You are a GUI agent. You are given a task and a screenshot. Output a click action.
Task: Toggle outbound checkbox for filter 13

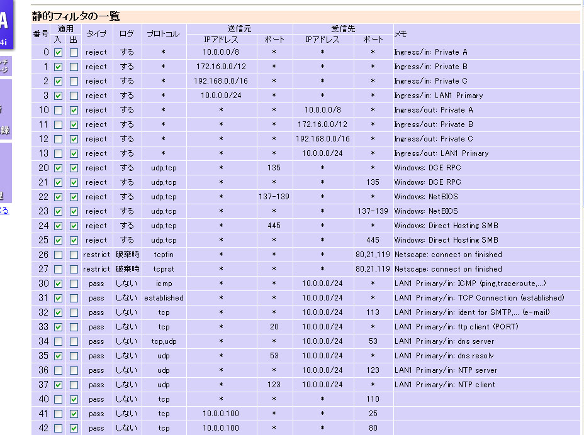tap(74, 153)
